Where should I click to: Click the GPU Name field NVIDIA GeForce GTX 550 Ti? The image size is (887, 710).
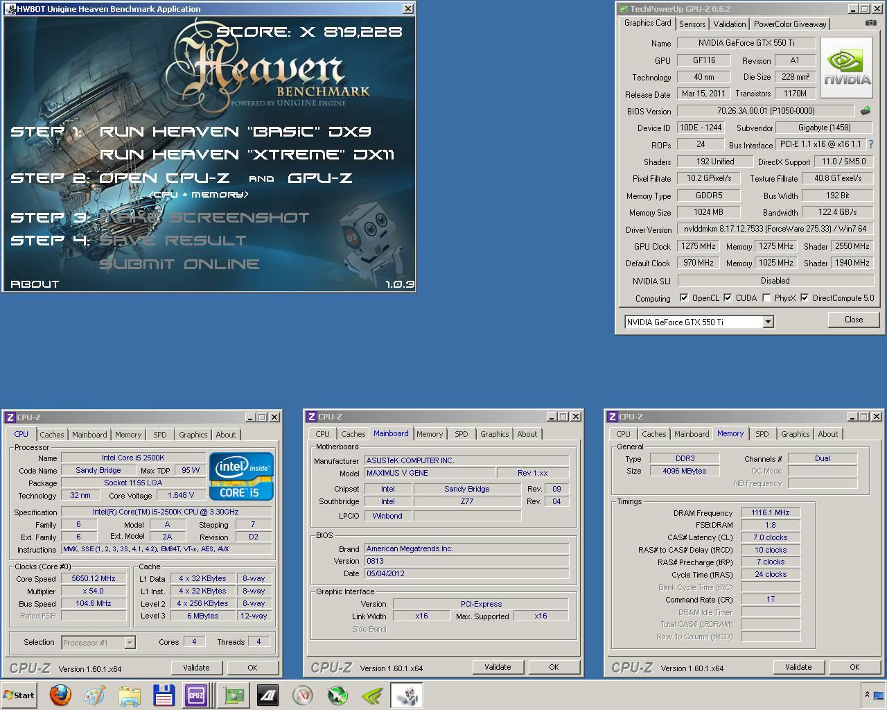pos(746,43)
